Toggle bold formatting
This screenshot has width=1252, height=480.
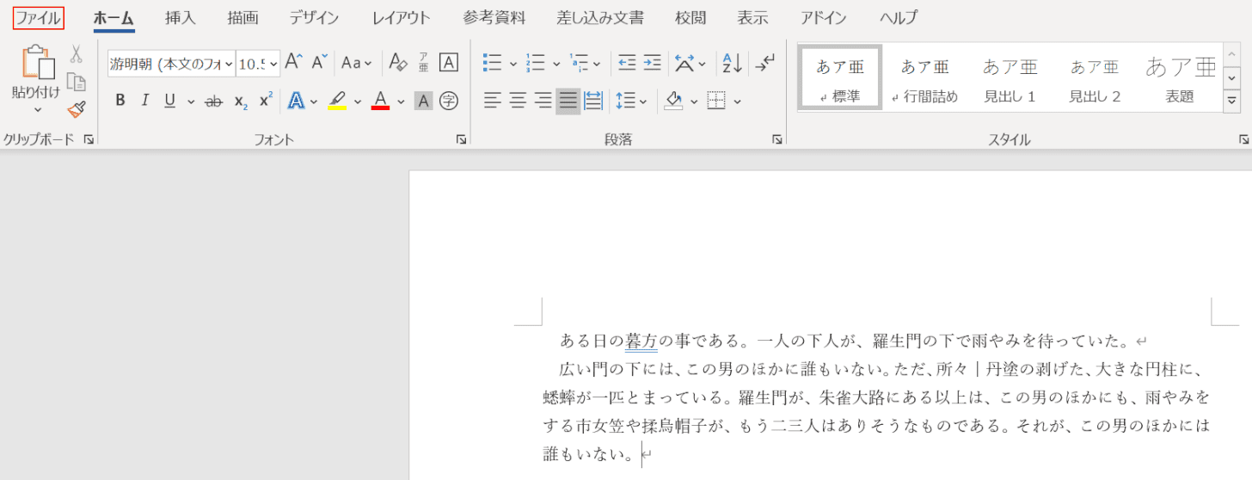pyautogui.click(x=120, y=101)
